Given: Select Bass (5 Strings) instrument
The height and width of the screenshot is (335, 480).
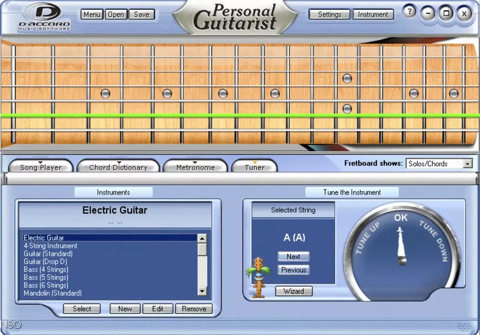Looking at the screenshot, I should click(110, 277).
